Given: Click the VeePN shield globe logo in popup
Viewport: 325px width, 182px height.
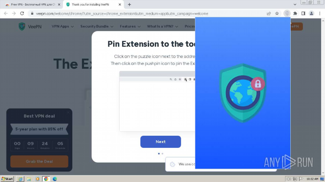Looking at the screenshot, I should (x=243, y=93).
